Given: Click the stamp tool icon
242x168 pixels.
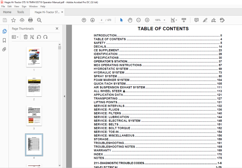Looking at the screenshot, I should 222,20.
